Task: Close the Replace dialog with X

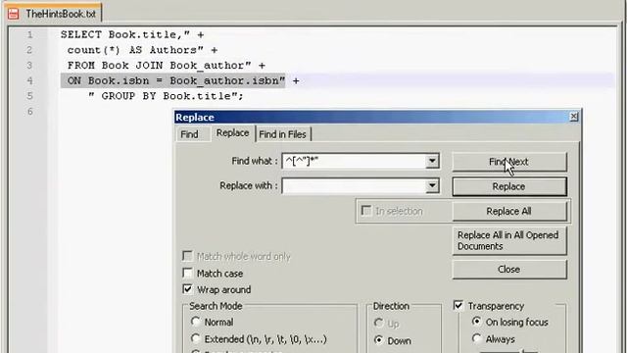Action: tap(574, 117)
